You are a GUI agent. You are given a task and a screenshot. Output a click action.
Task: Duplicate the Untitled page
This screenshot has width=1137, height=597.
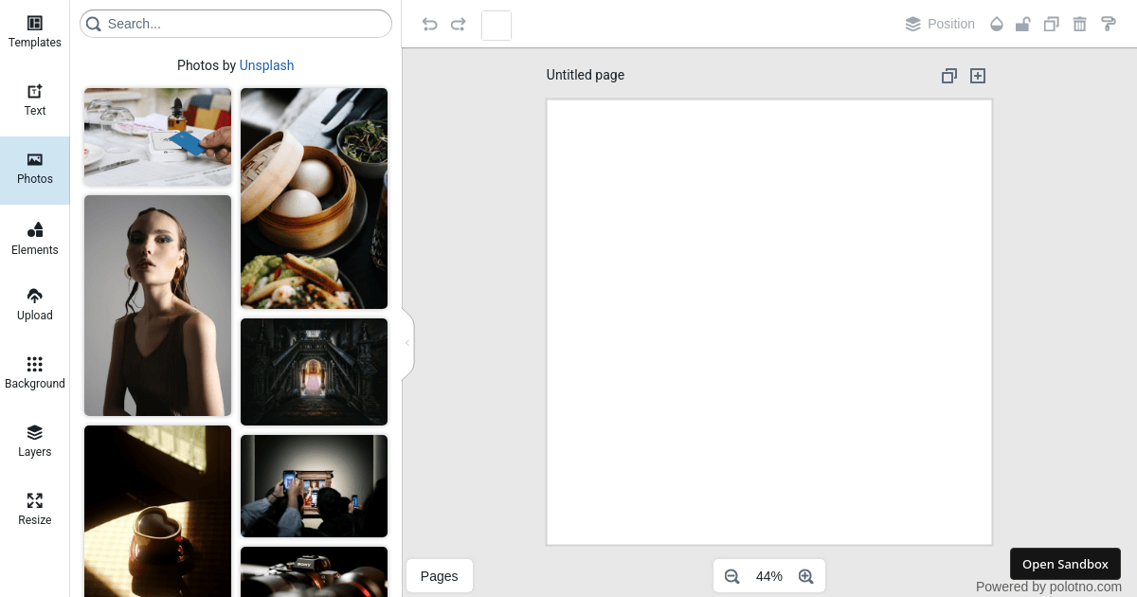click(x=949, y=76)
